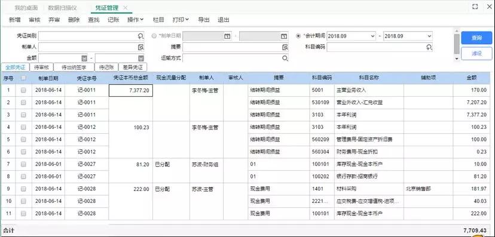Open the start 会计期间 2018.09 dropdown
495x237 pixels.
[372, 36]
